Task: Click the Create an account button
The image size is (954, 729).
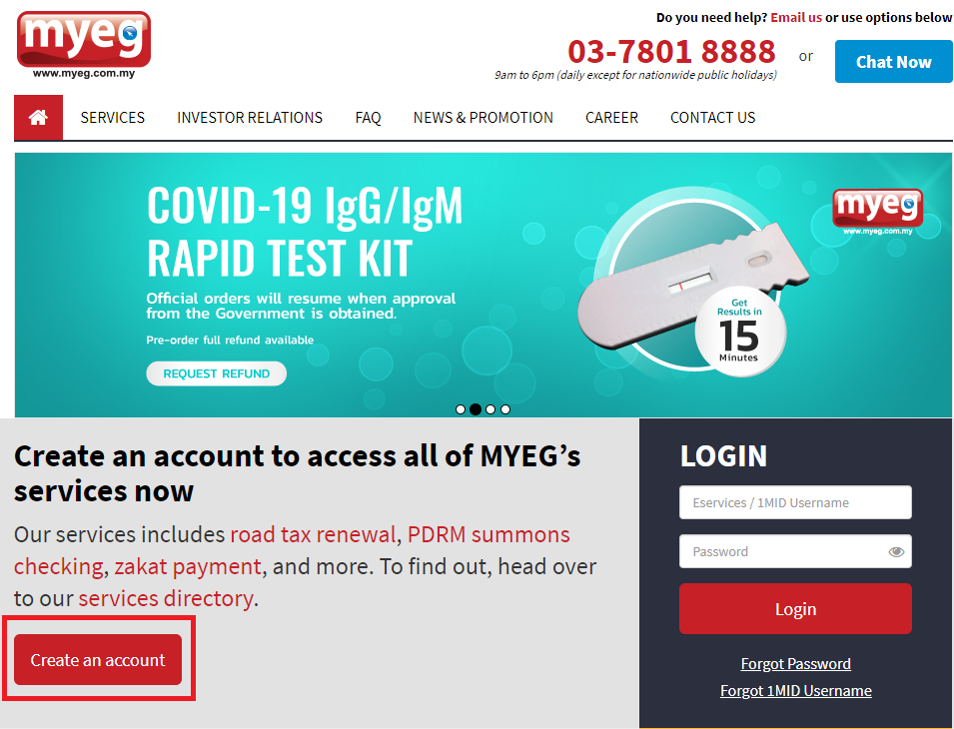Action: (98, 660)
